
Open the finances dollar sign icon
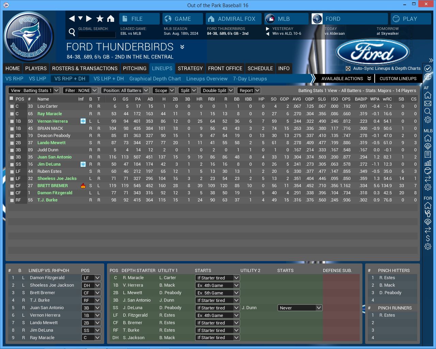coord(428,238)
